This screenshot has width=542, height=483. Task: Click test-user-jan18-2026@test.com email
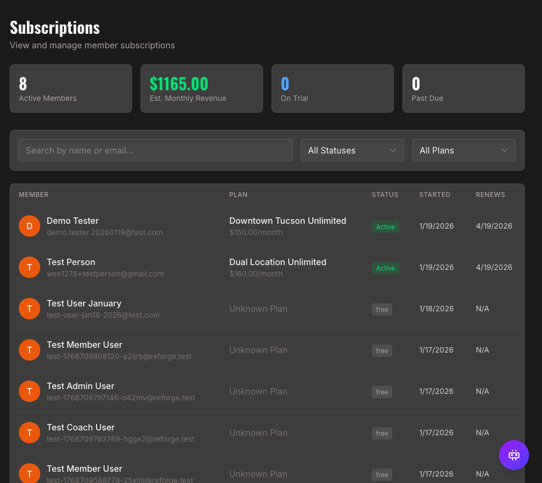pos(103,315)
